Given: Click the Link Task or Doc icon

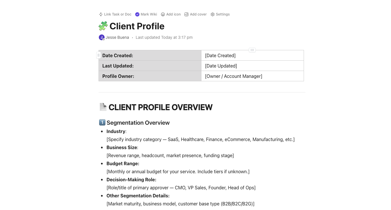Looking at the screenshot, I should [101, 14].
